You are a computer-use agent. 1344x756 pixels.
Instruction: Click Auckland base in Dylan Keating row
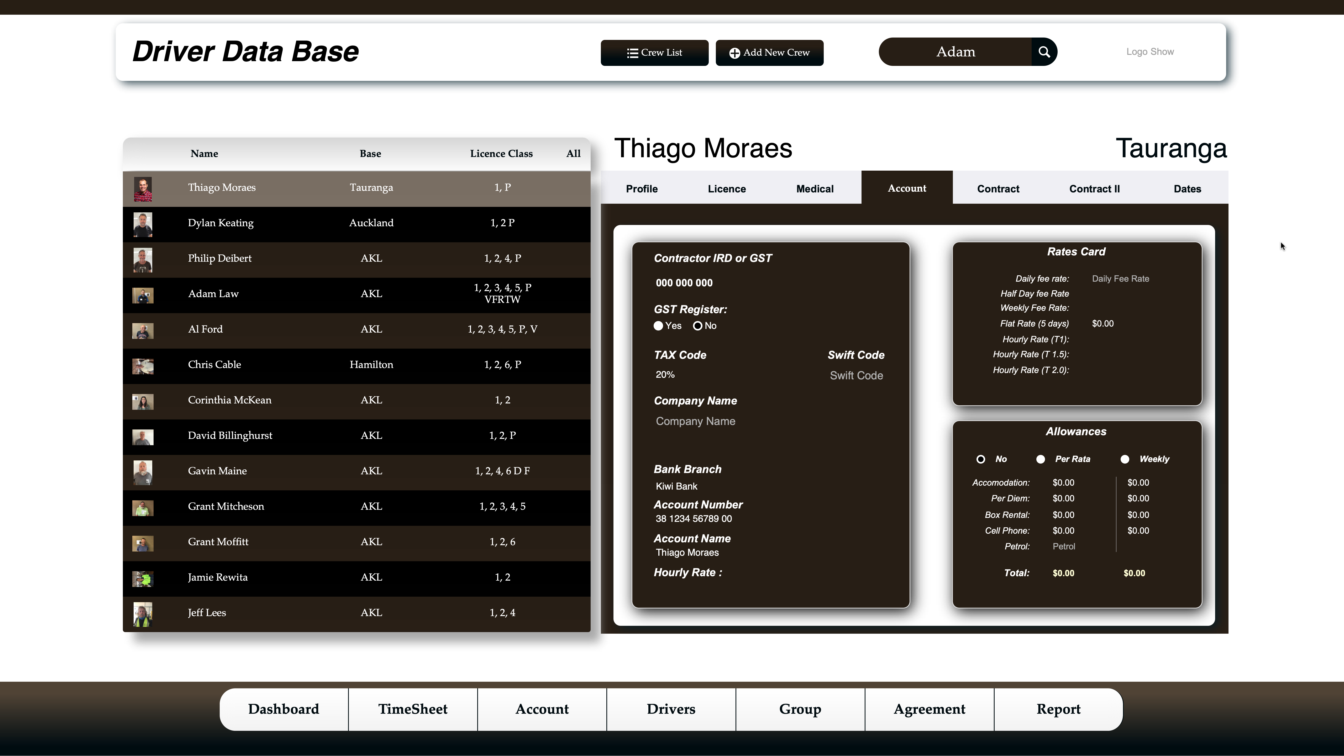coord(371,223)
